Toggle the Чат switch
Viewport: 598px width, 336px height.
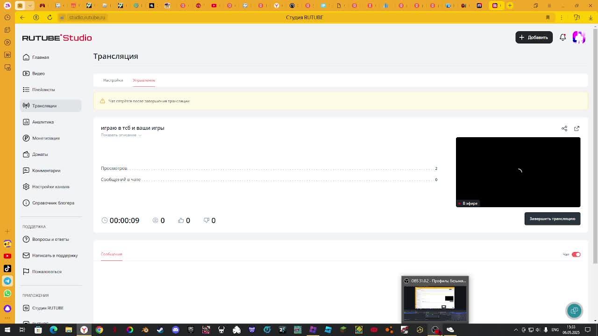[576, 254]
